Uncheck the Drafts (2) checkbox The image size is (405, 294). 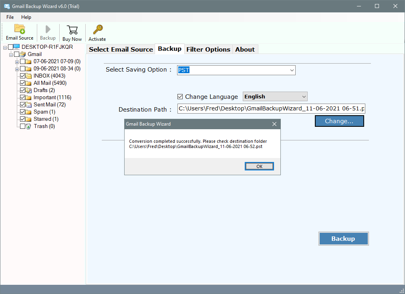(22, 90)
